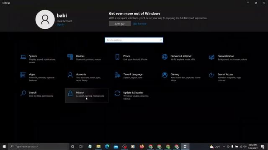This screenshot has width=268, height=150.
Task: Open Task View from the taskbar
Action: (81, 146)
